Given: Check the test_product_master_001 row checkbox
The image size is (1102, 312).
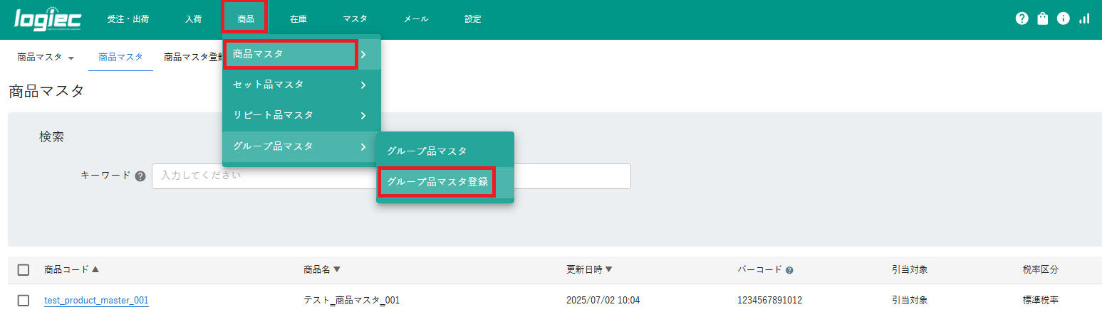Looking at the screenshot, I should click(24, 301).
